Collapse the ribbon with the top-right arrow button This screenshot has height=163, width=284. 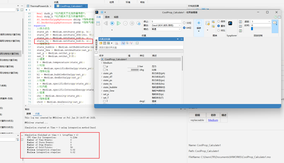[x=279, y=17]
